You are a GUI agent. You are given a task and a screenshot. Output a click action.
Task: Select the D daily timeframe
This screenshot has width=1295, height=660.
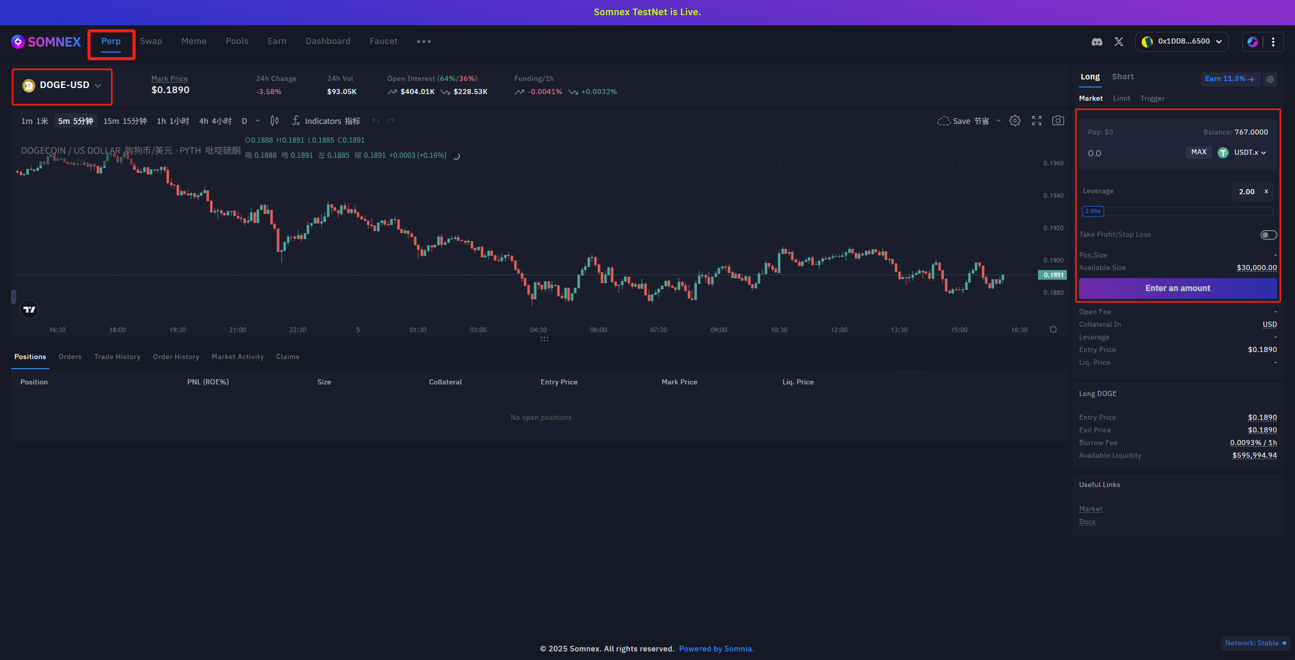[x=244, y=121]
